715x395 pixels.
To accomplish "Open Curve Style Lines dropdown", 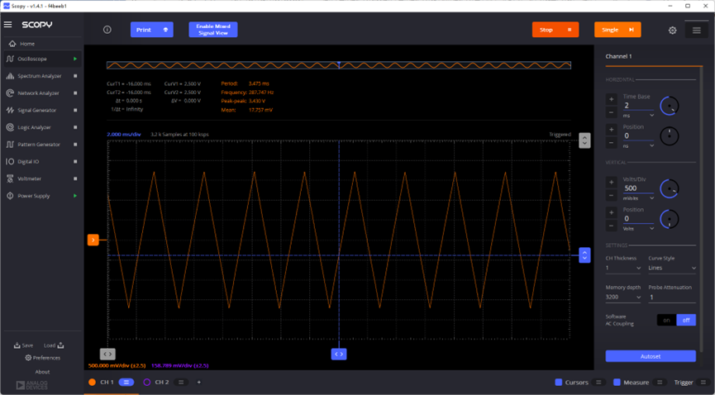I will click(672, 268).
